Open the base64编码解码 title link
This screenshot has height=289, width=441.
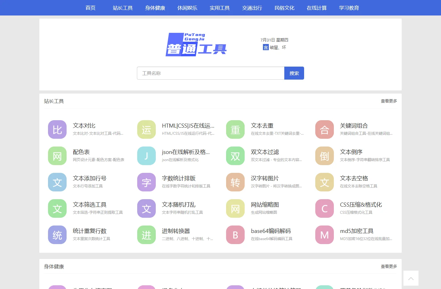point(271,231)
